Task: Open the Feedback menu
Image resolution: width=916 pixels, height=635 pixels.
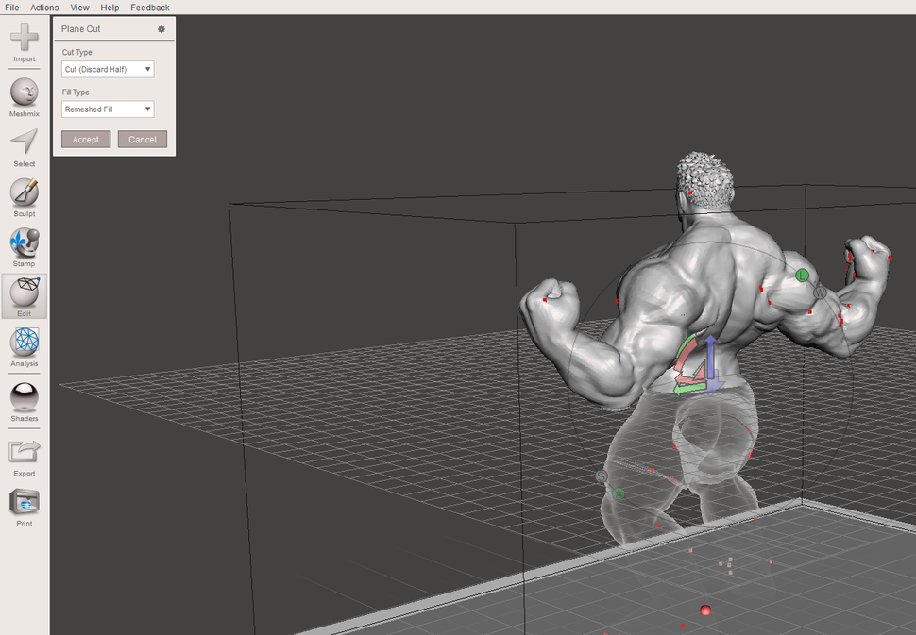Action: [x=149, y=8]
